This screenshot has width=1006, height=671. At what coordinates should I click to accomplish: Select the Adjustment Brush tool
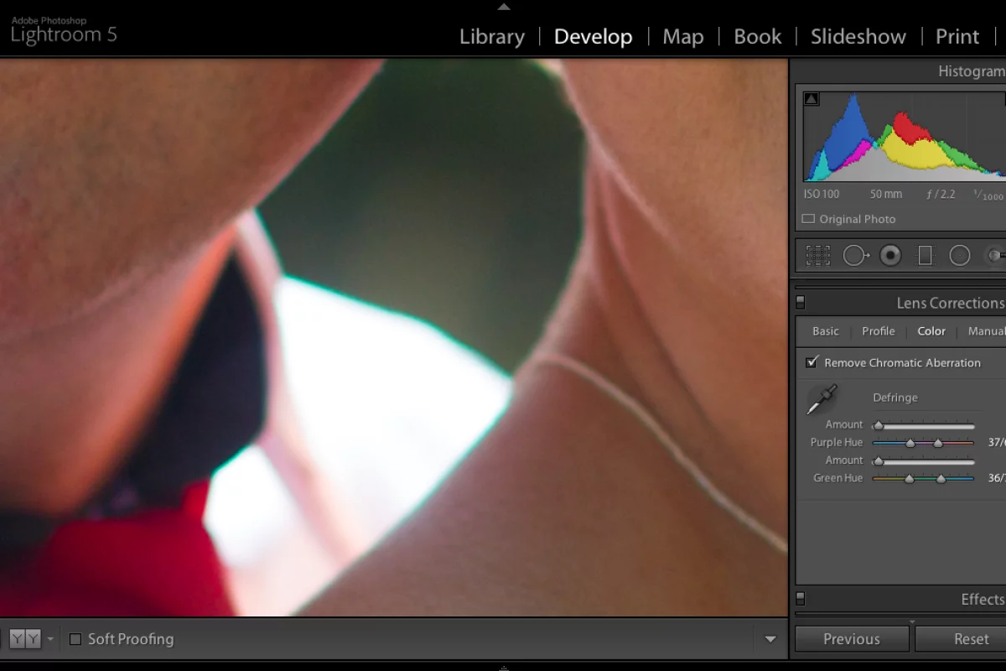996,255
